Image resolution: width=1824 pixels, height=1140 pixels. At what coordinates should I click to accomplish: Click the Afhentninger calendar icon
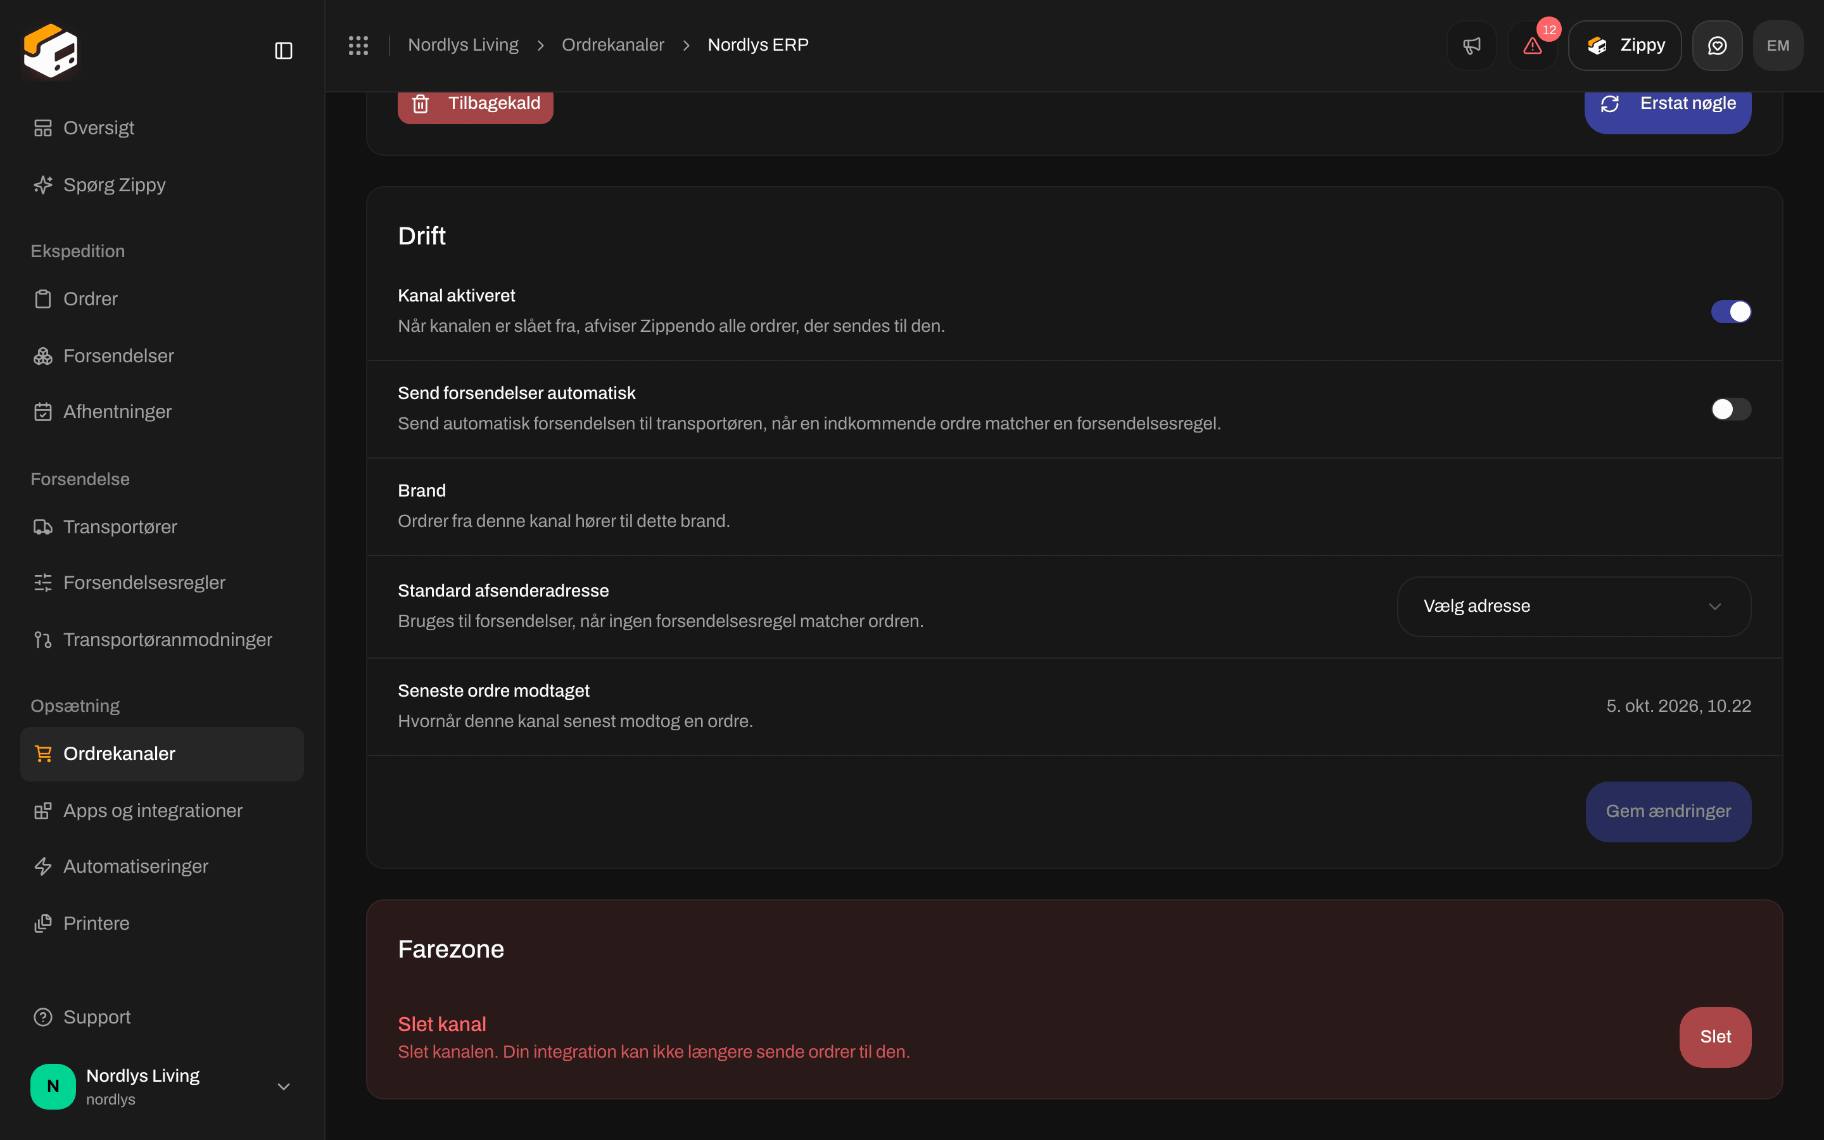43,412
